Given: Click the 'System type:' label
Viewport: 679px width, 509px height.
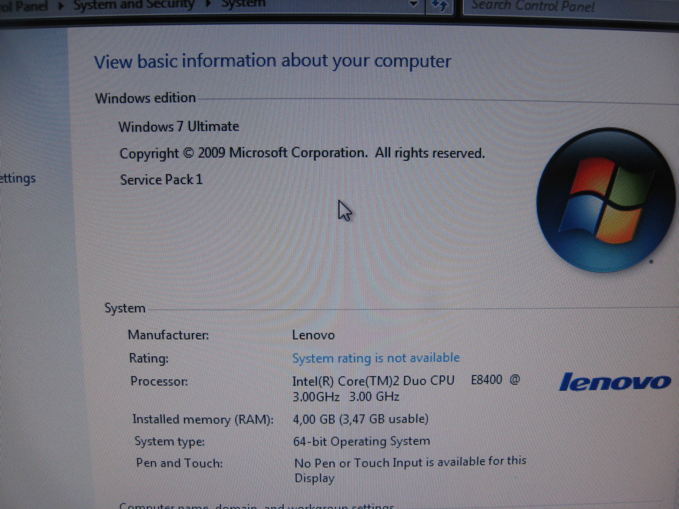Looking at the screenshot, I should [170, 441].
